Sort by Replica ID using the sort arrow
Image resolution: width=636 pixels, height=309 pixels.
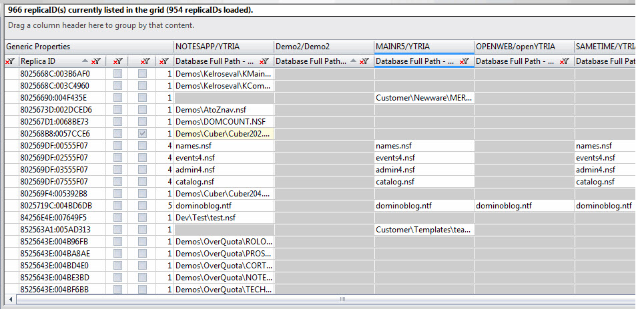click(x=85, y=61)
